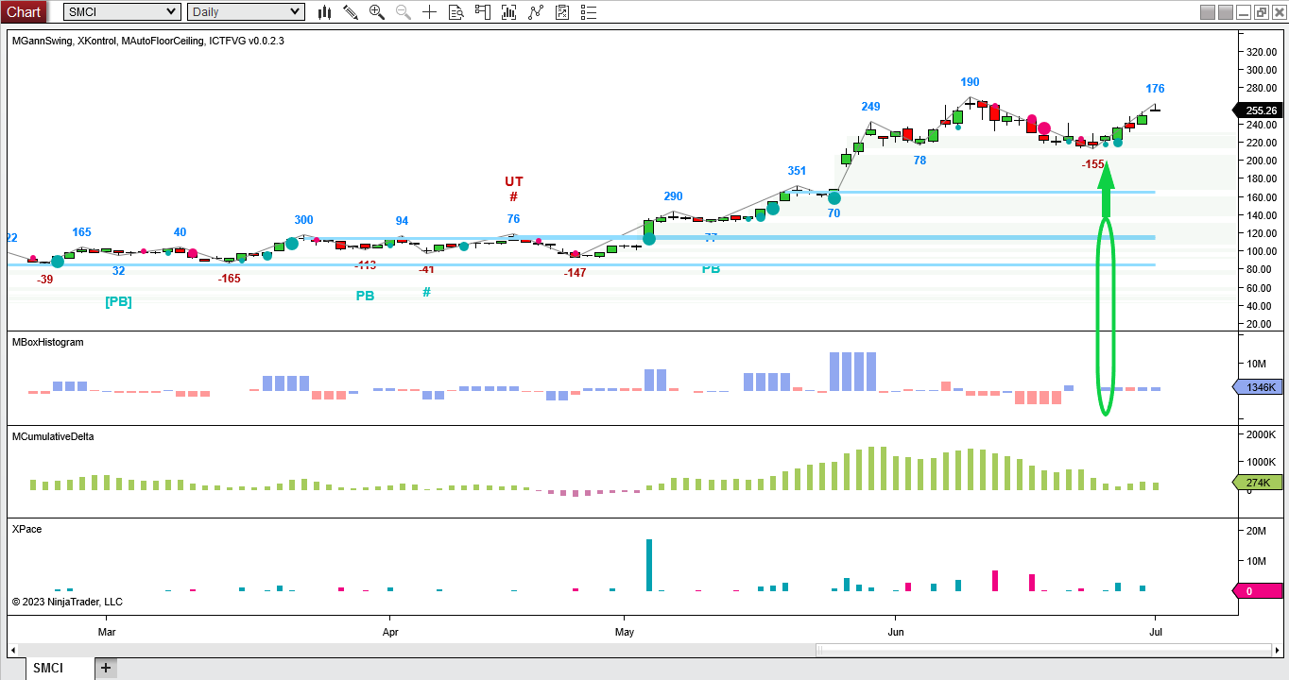Click the 351 swing high label

click(x=798, y=171)
